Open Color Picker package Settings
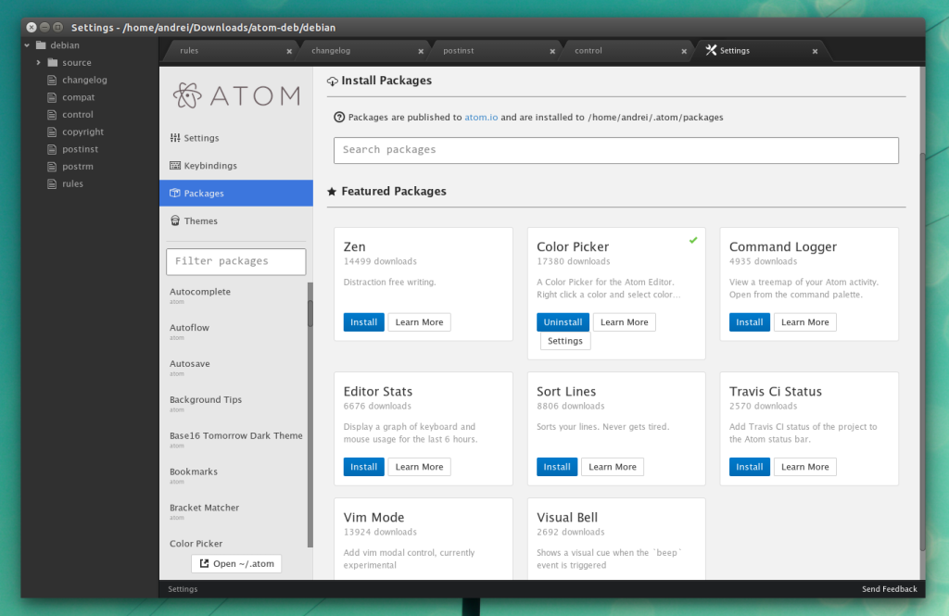The image size is (949, 616). 565,341
